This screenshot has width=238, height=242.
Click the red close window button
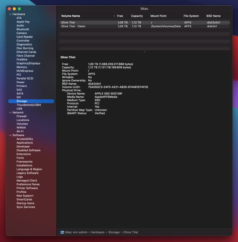pos(9,8)
